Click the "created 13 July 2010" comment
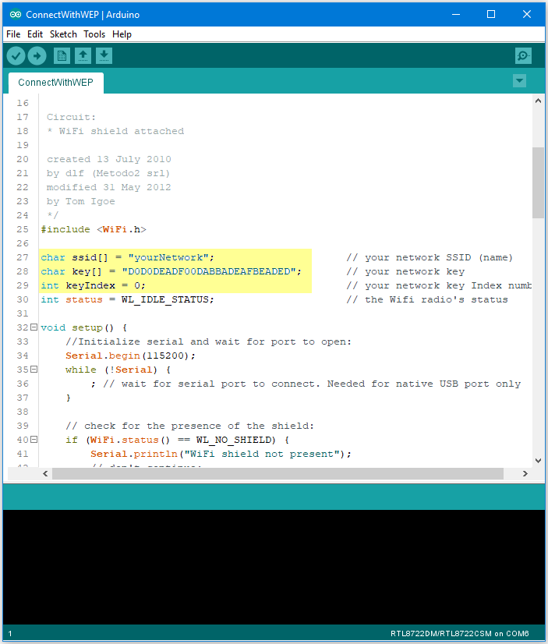548x644 pixels. click(x=109, y=159)
